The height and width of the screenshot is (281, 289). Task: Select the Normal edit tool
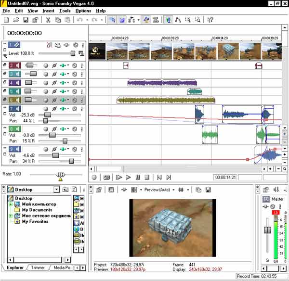point(168,20)
